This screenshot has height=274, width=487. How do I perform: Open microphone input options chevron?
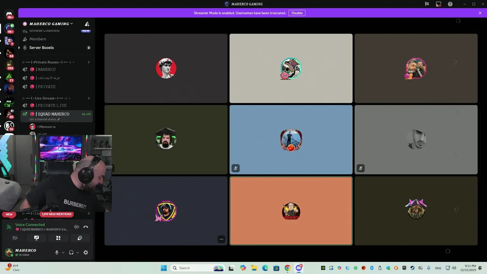(63, 252)
